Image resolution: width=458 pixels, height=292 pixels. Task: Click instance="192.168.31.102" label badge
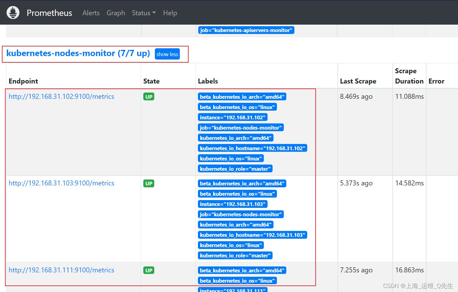click(233, 117)
